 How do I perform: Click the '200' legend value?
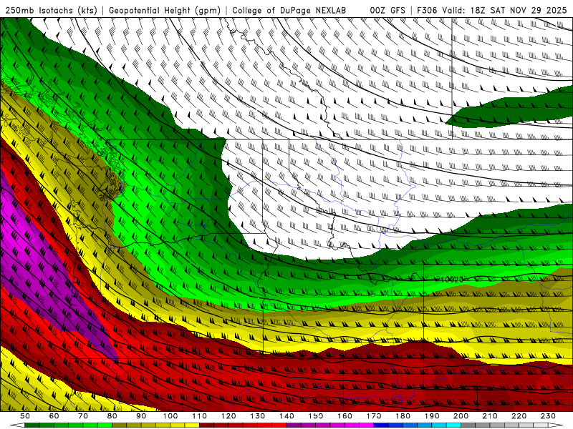point(461,416)
